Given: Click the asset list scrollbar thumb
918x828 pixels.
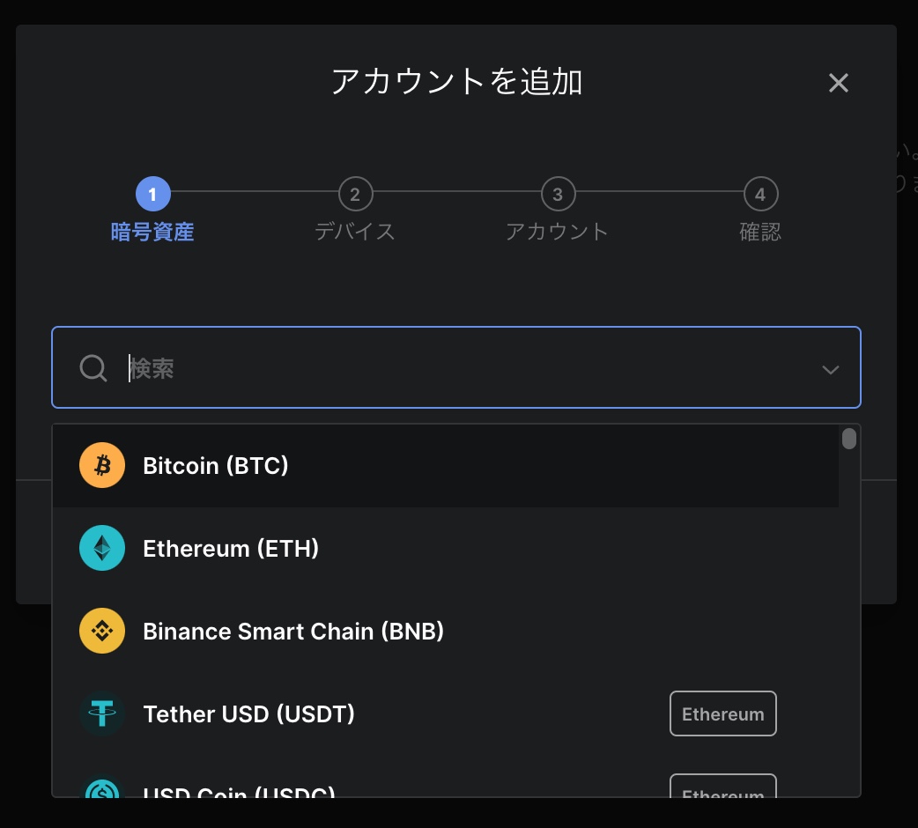Looking at the screenshot, I should click(x=848, y=439).
